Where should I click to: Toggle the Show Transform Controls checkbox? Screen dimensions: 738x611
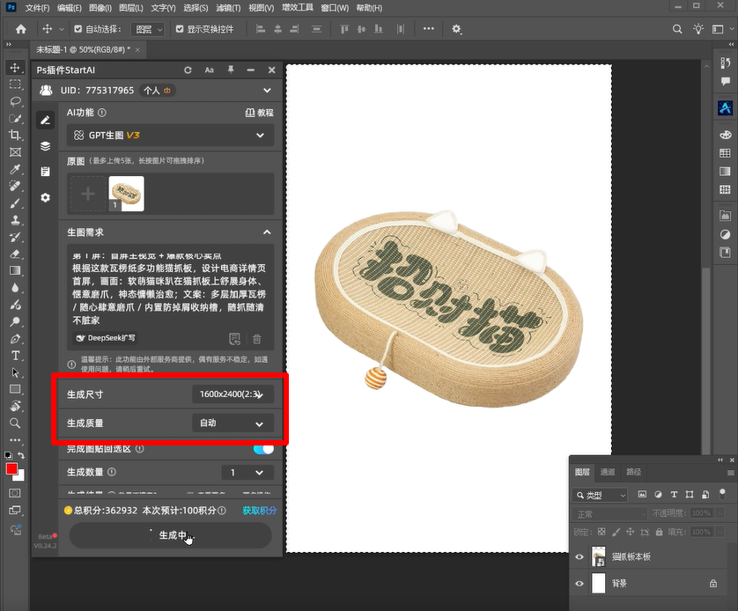point(180,29)
